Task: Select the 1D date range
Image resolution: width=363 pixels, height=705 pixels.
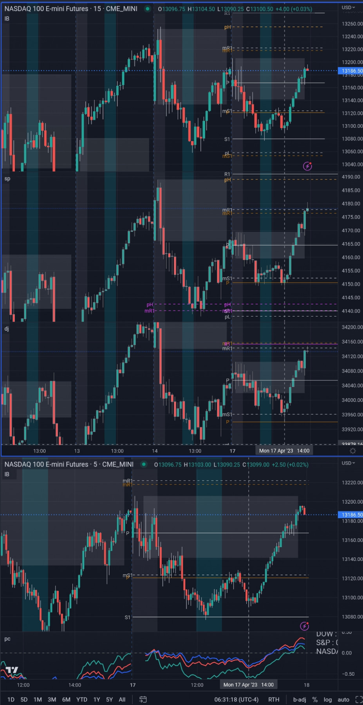Action: coord(11,699)
